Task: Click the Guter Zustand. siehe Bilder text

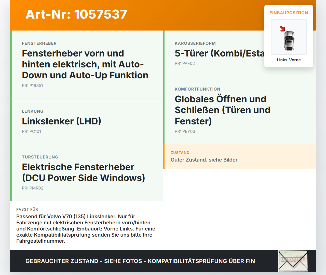Action: (x=204, y=160)
